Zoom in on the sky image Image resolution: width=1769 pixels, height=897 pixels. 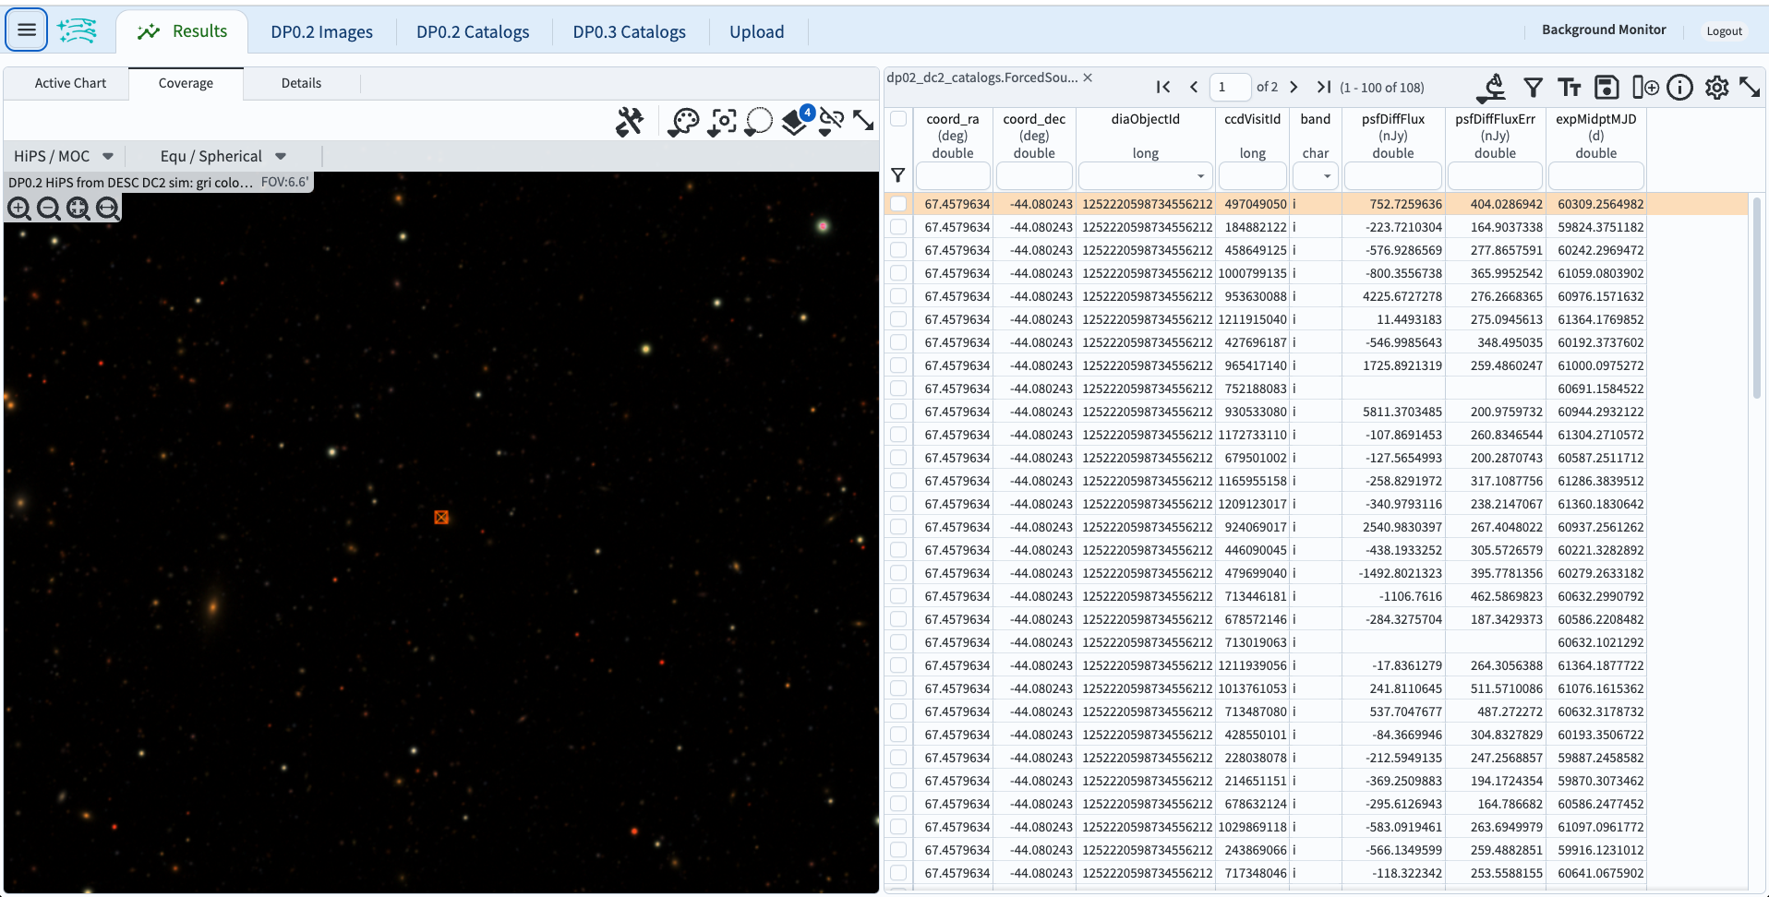tap(18, 209)
